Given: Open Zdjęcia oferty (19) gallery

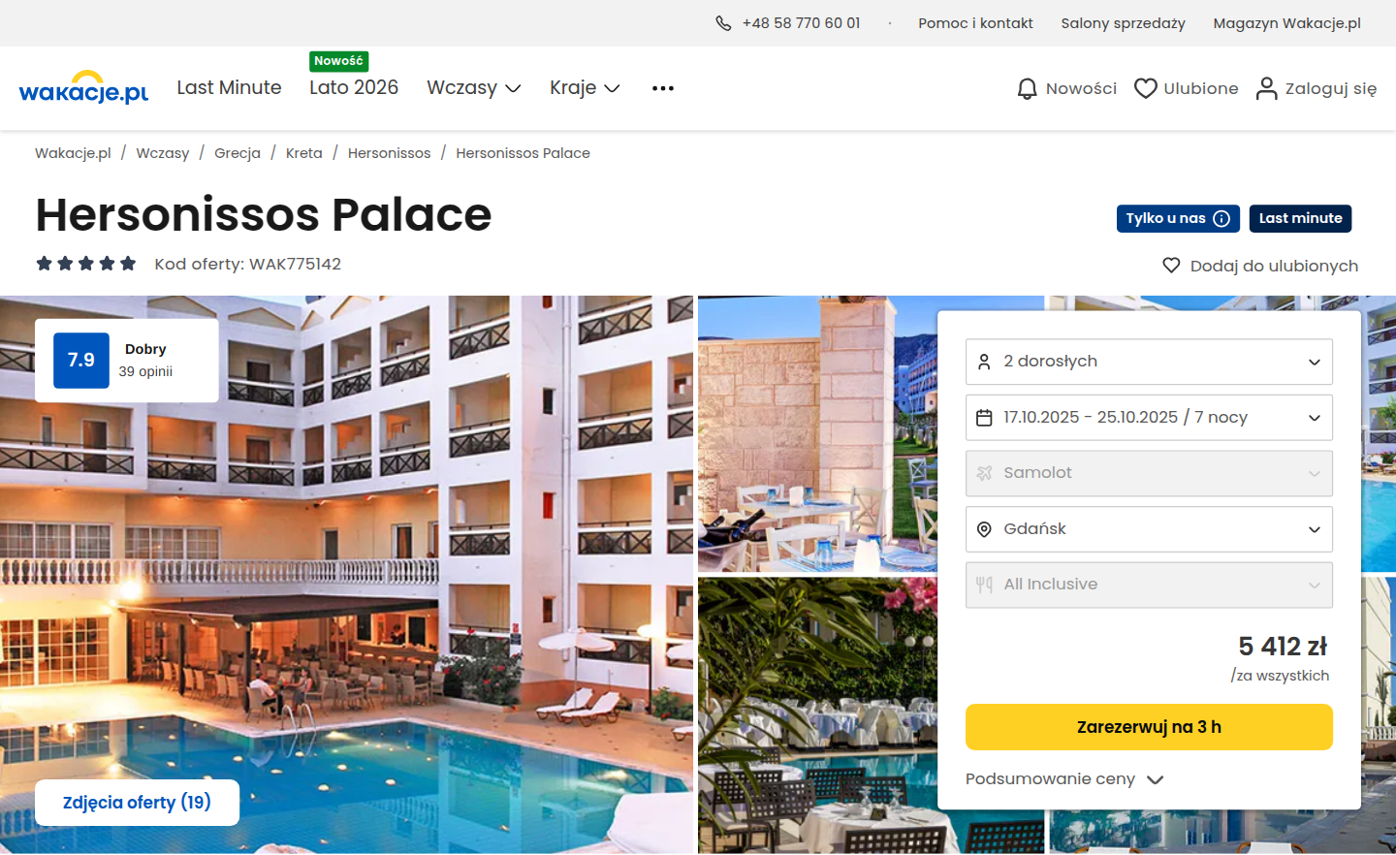Looking at the screenshot, I should click(x=137, y=803).
